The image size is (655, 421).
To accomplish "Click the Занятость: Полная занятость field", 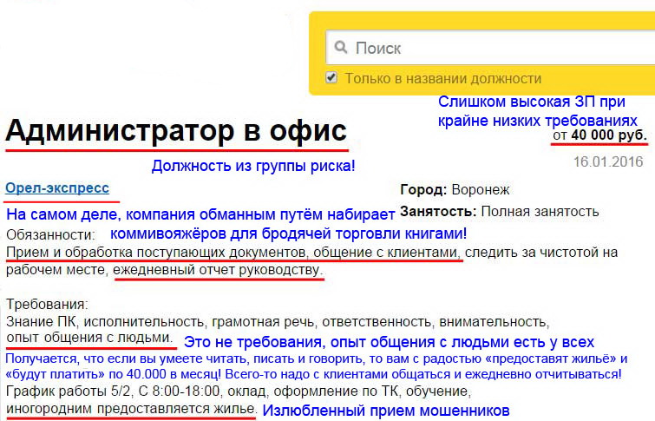I will coord(499,211).
